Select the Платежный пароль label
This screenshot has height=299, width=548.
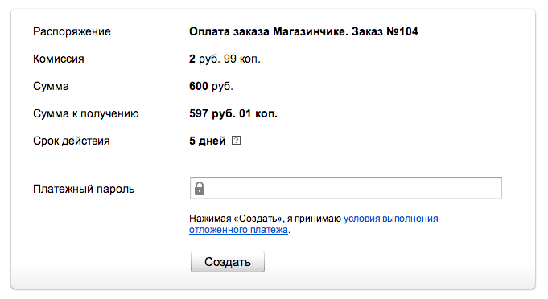[x=84, y=189]
